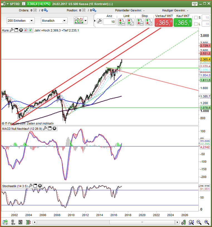Close all Positions with the X icon
The image size is (212, 227).
pos(83,10)
